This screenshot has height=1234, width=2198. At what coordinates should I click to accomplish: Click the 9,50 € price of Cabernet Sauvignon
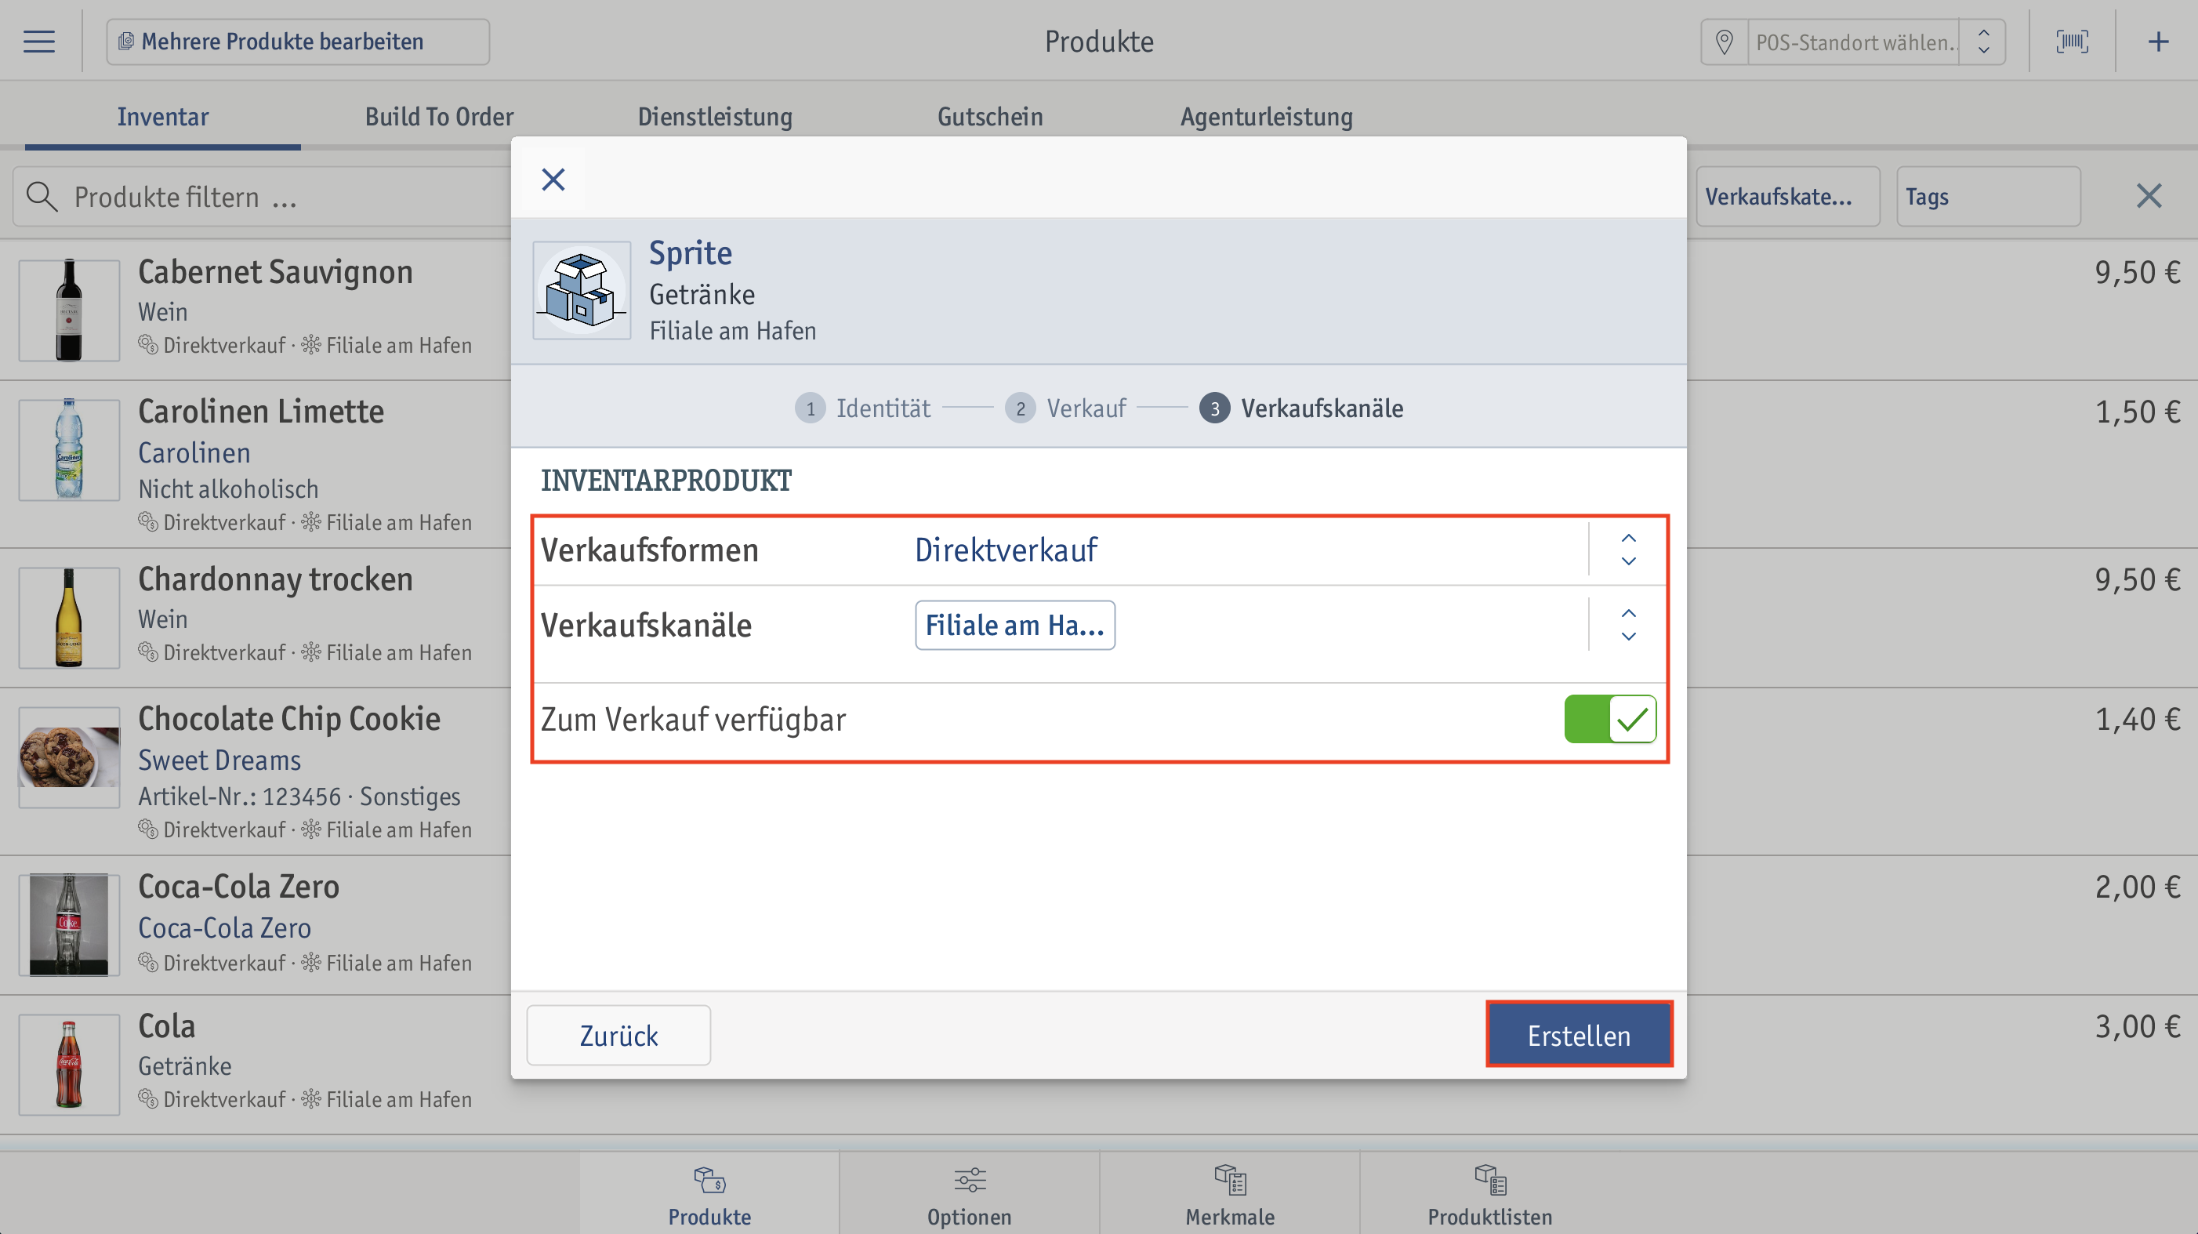[x=2138, y=272]
